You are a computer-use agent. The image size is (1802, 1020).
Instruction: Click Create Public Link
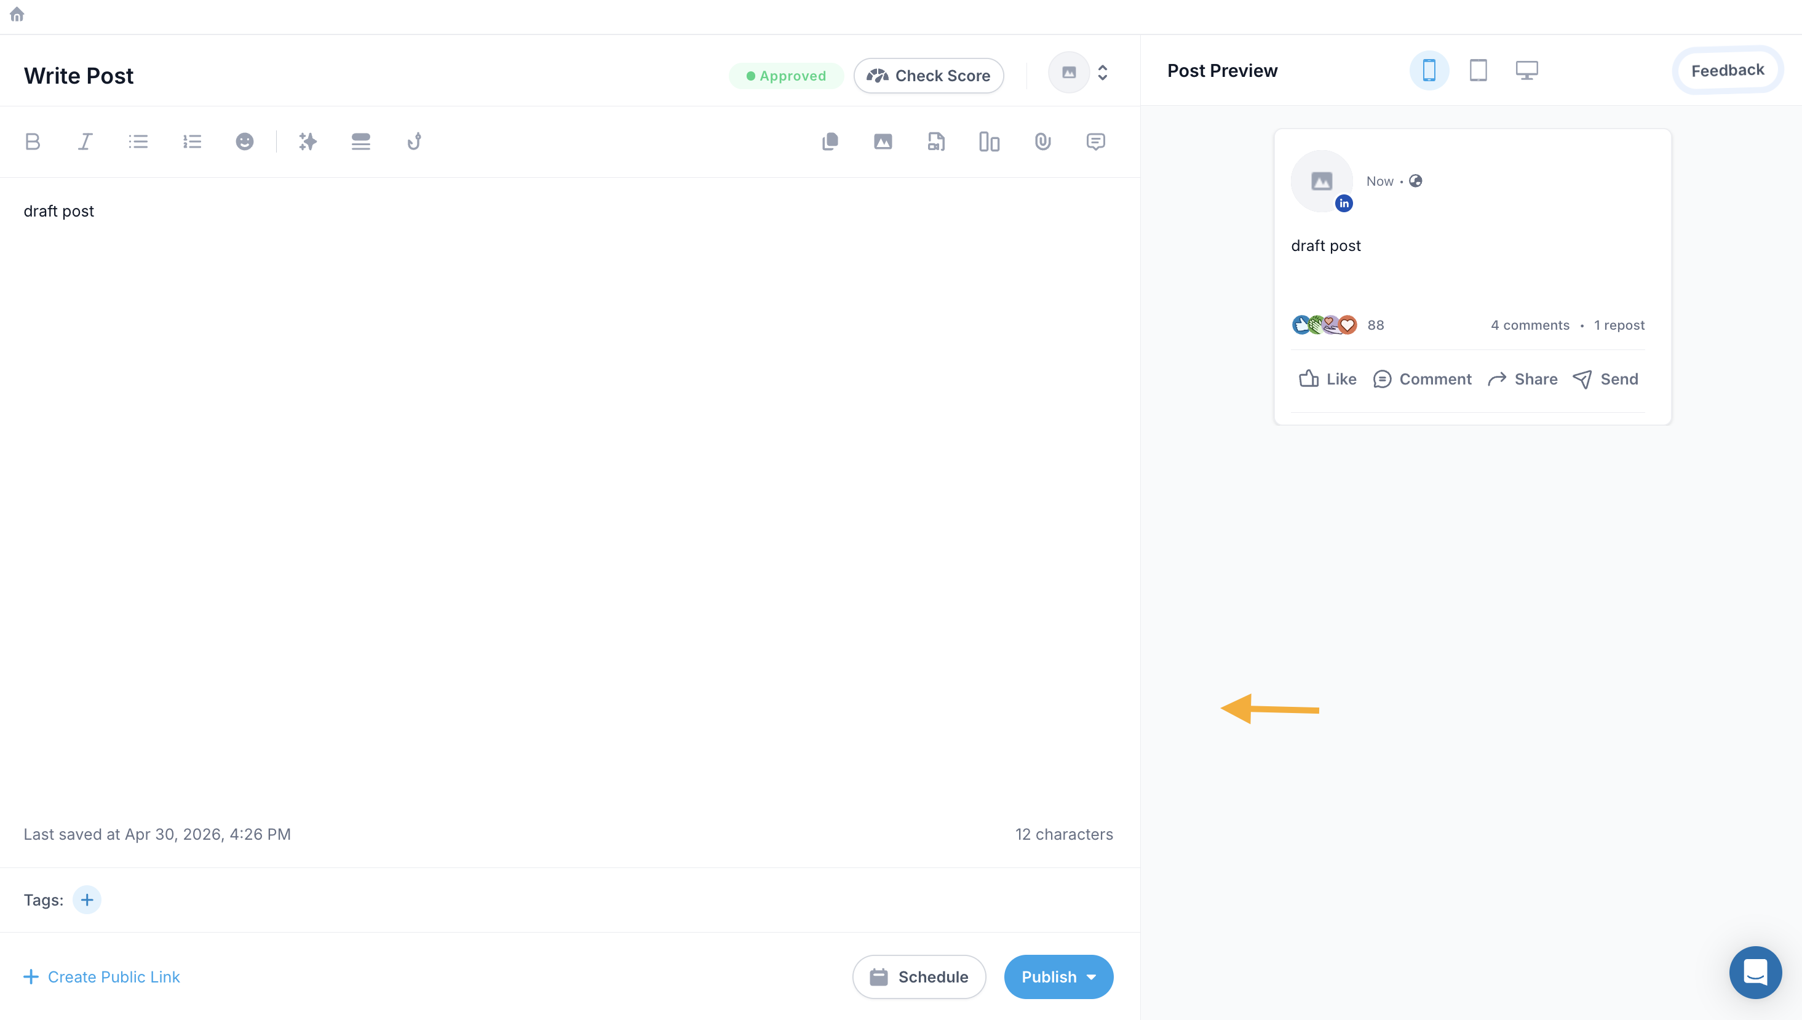coord(101,976)
